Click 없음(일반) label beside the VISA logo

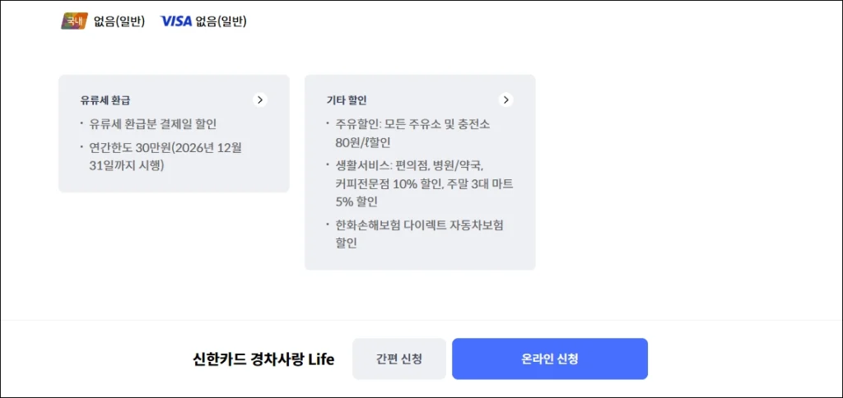click(x=221, y=21)
